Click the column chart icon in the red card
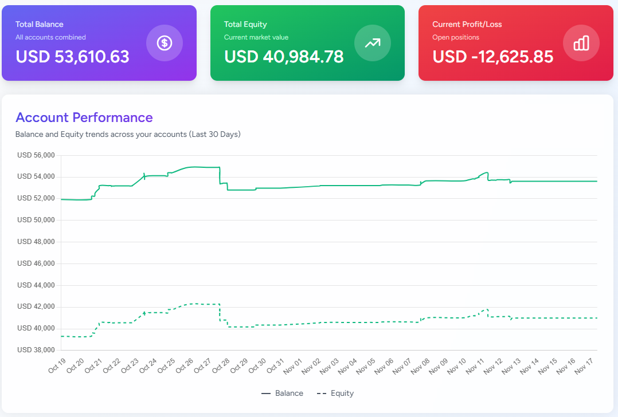Image resolution: width=618 pixels, height=417 pixels. coord(581,43)
